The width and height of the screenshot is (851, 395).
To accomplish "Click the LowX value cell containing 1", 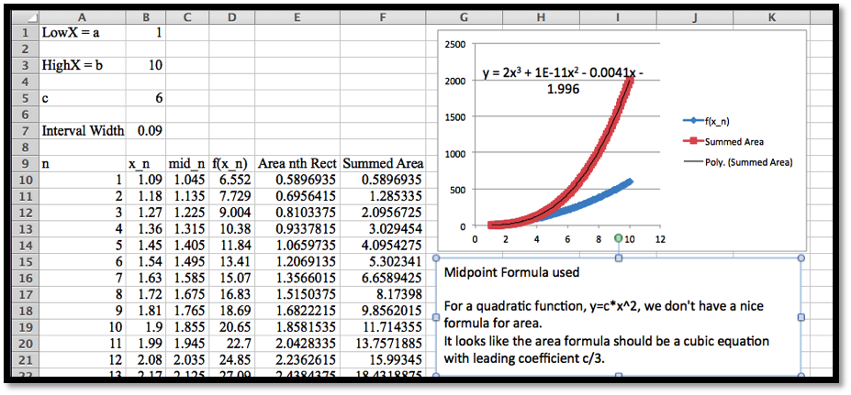I will pos(145,33).
